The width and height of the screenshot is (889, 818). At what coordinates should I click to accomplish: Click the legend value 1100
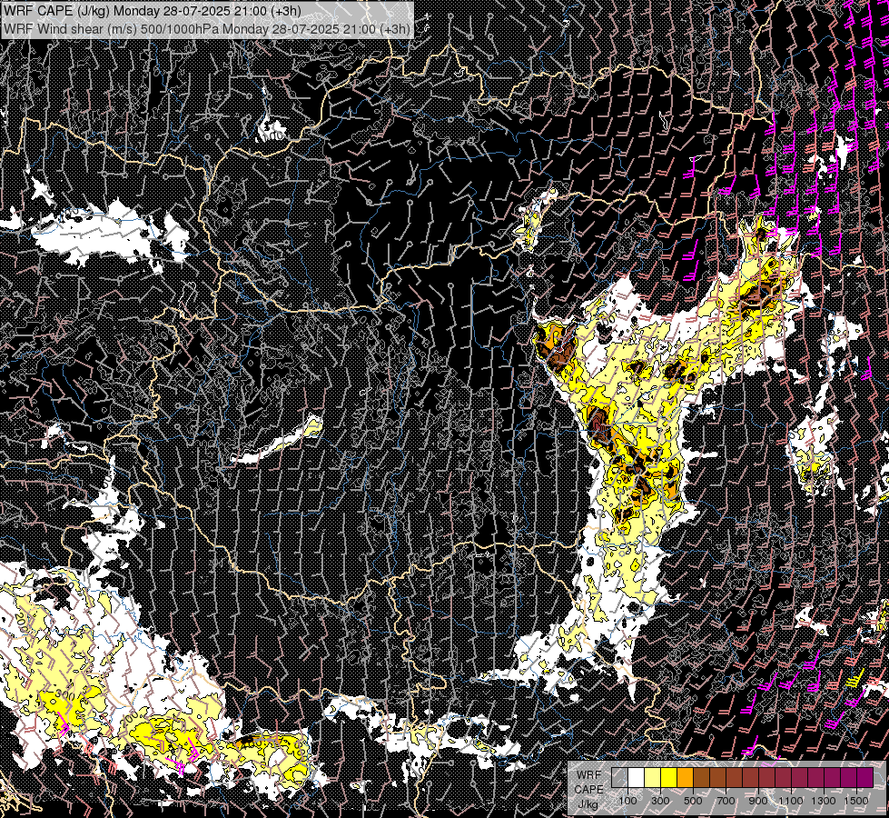tap(790, 801)
